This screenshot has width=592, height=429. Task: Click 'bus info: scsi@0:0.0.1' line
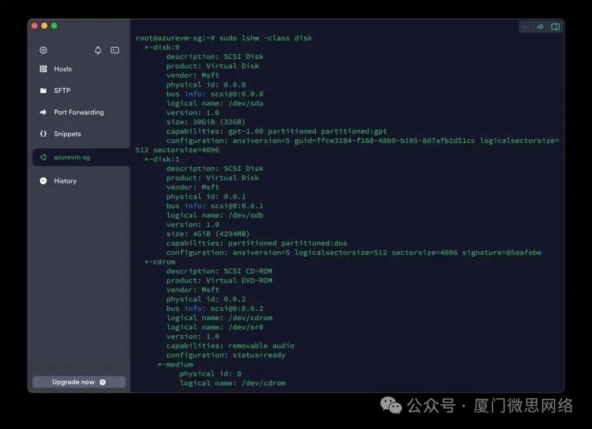click(215, 206)
